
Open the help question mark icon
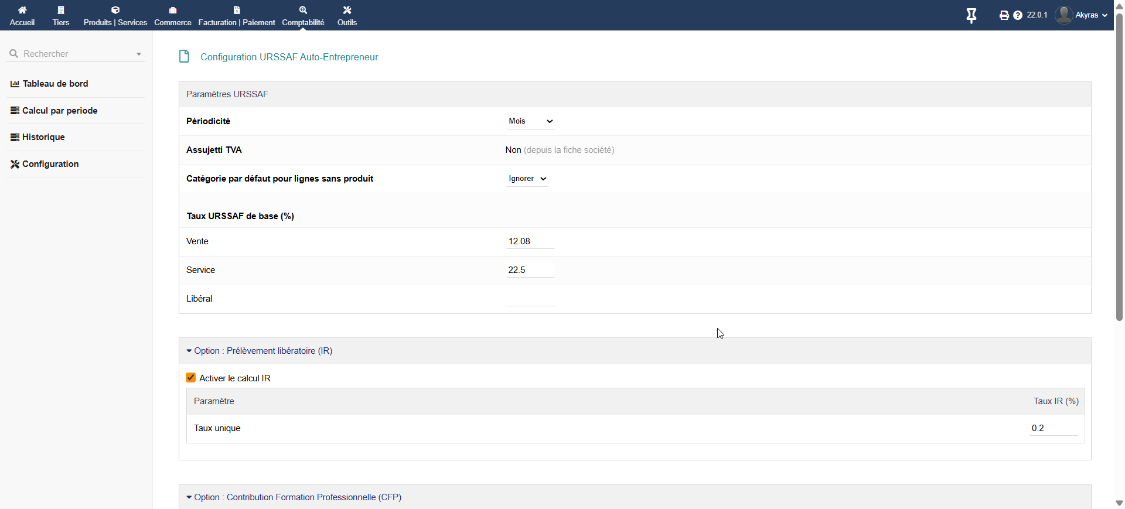(1018, 15)
